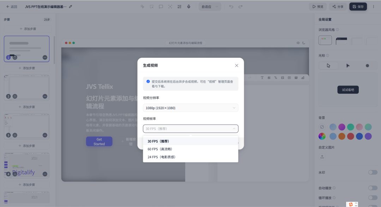
Task: Select the region selection tool icon
Action: 152,7
